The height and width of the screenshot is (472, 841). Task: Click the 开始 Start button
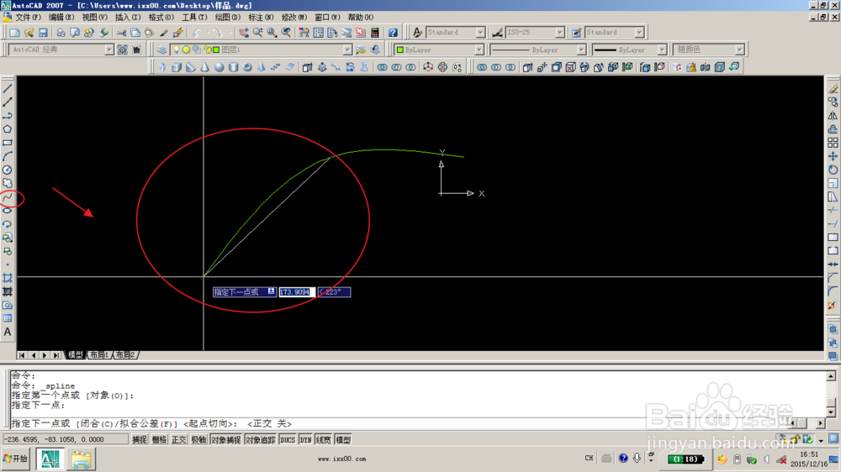click(15, 459)
